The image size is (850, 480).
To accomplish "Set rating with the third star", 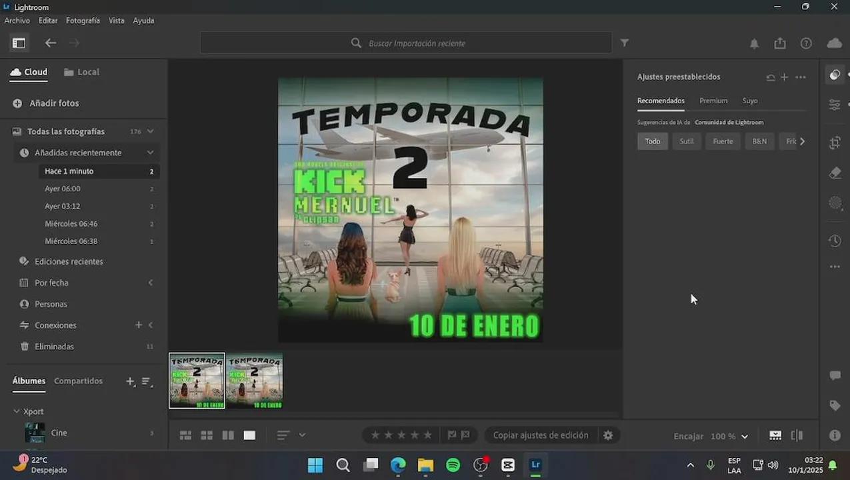I will click(401, 435).
